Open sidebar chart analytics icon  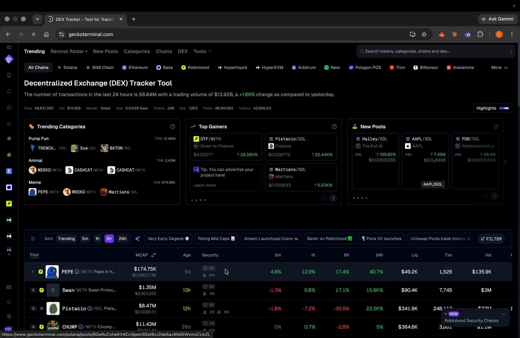click(x=9, y=286)
